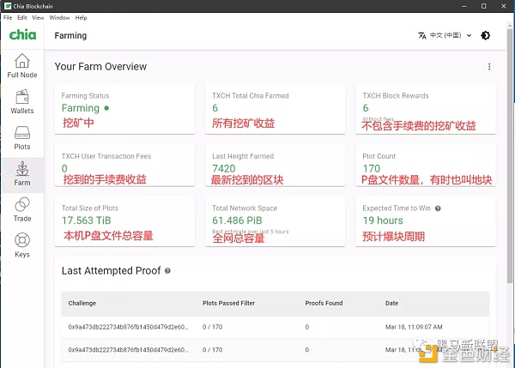Click the Plots Passed Filter column header
515x368 pixels.
coord(228,304)
